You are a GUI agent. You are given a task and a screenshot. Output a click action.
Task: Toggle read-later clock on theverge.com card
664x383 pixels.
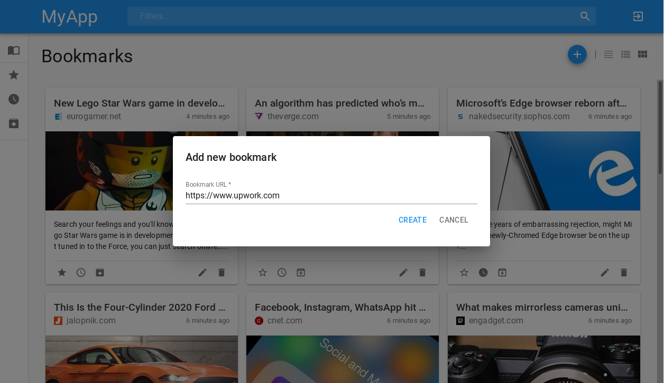282,273
